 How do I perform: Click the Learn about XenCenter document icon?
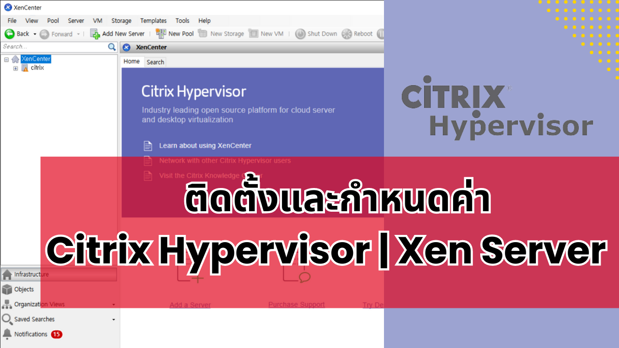point(148,145)
